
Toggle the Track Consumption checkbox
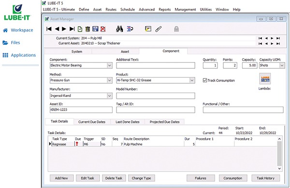coord(205,80)
